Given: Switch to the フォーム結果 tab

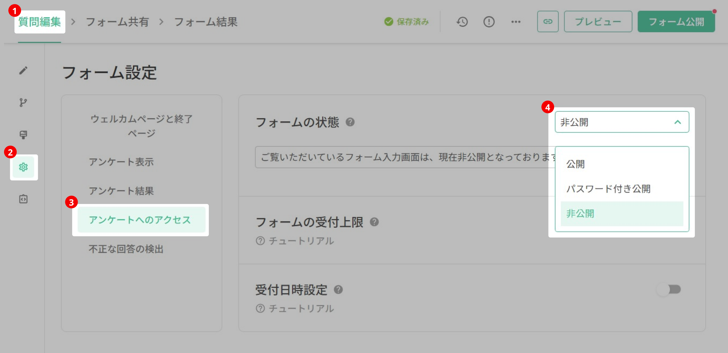Looking at the screenshot, I should pos(206,22).
